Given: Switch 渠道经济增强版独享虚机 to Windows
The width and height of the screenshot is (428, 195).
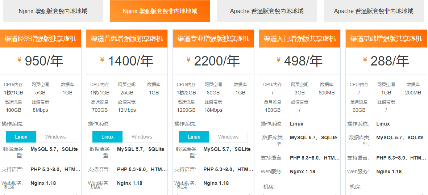Looking at the screenshot, I should coord(55,137).
